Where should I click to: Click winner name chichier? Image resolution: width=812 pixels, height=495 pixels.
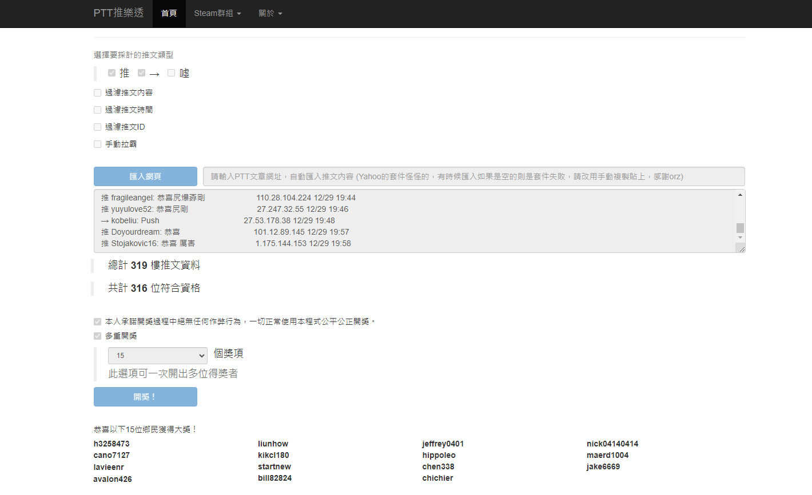(438, 478)
